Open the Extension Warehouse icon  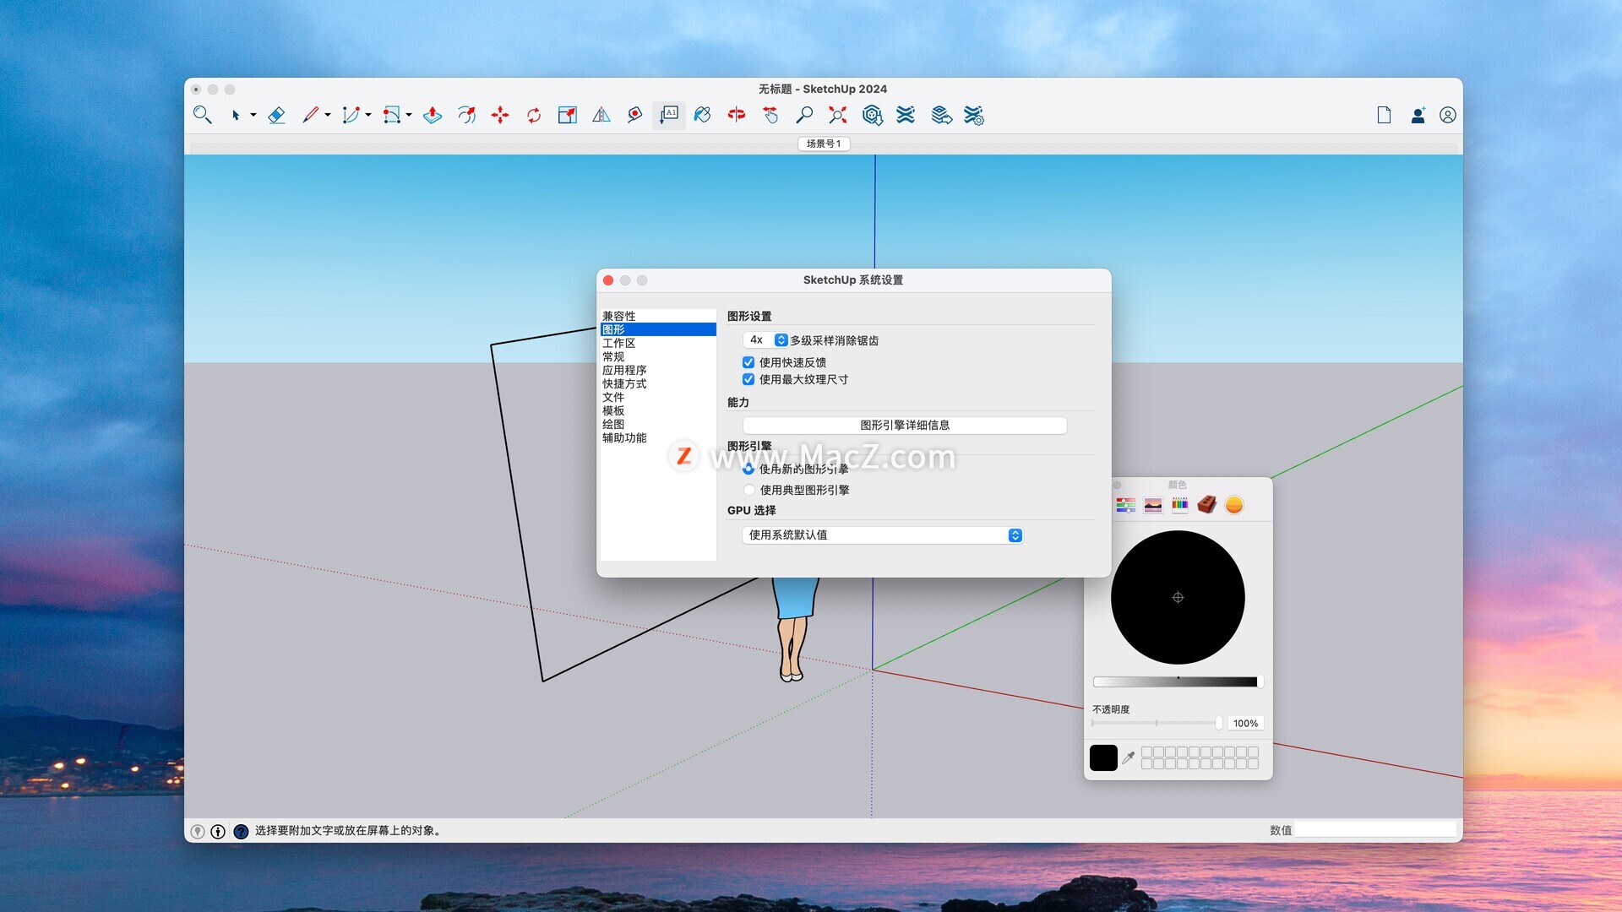tap(906, 115)
